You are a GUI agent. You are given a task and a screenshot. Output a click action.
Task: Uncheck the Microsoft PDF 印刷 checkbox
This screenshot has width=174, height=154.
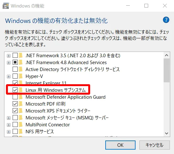point(15,104)
